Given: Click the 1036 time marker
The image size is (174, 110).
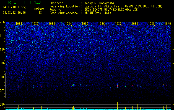Looking at the screenshot, I should click(102, 23).
